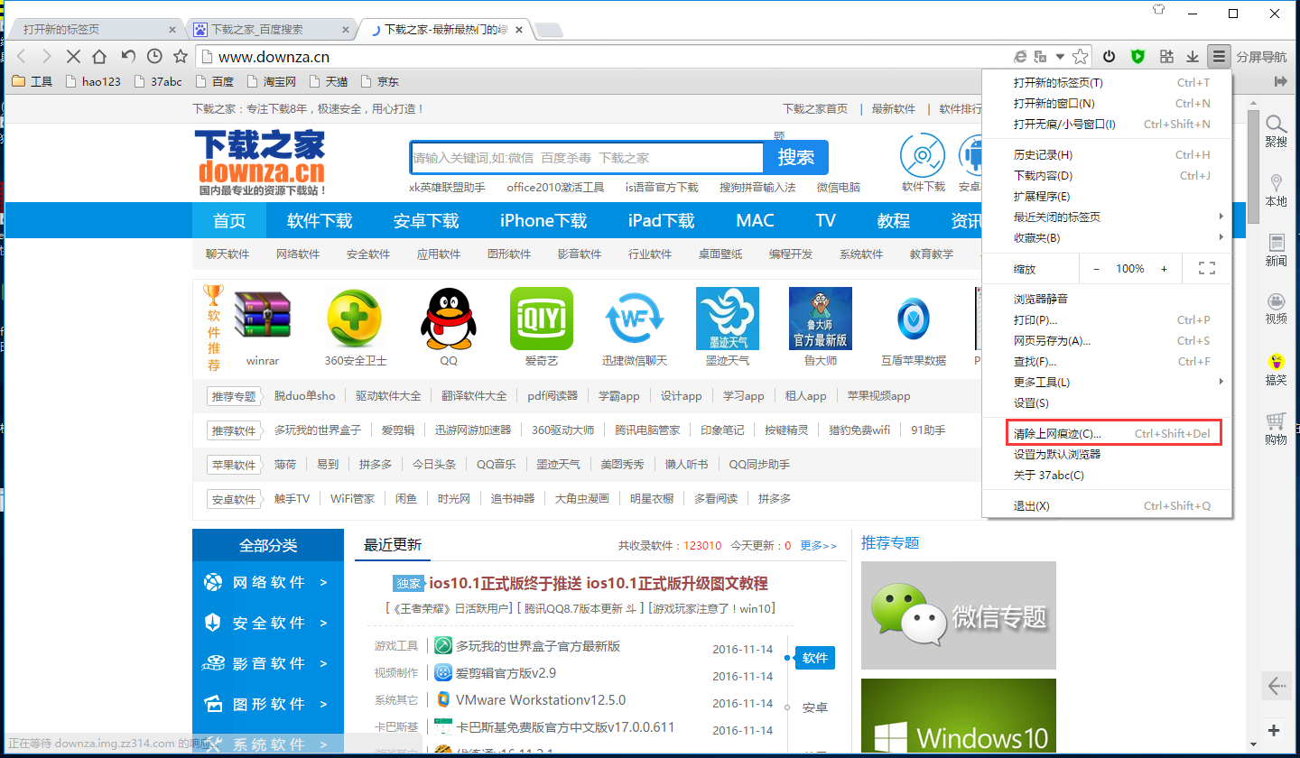The width and height of the screenshot is (1300, 758).
Task: Click the green shield security icon
Action: point(1137,57)
